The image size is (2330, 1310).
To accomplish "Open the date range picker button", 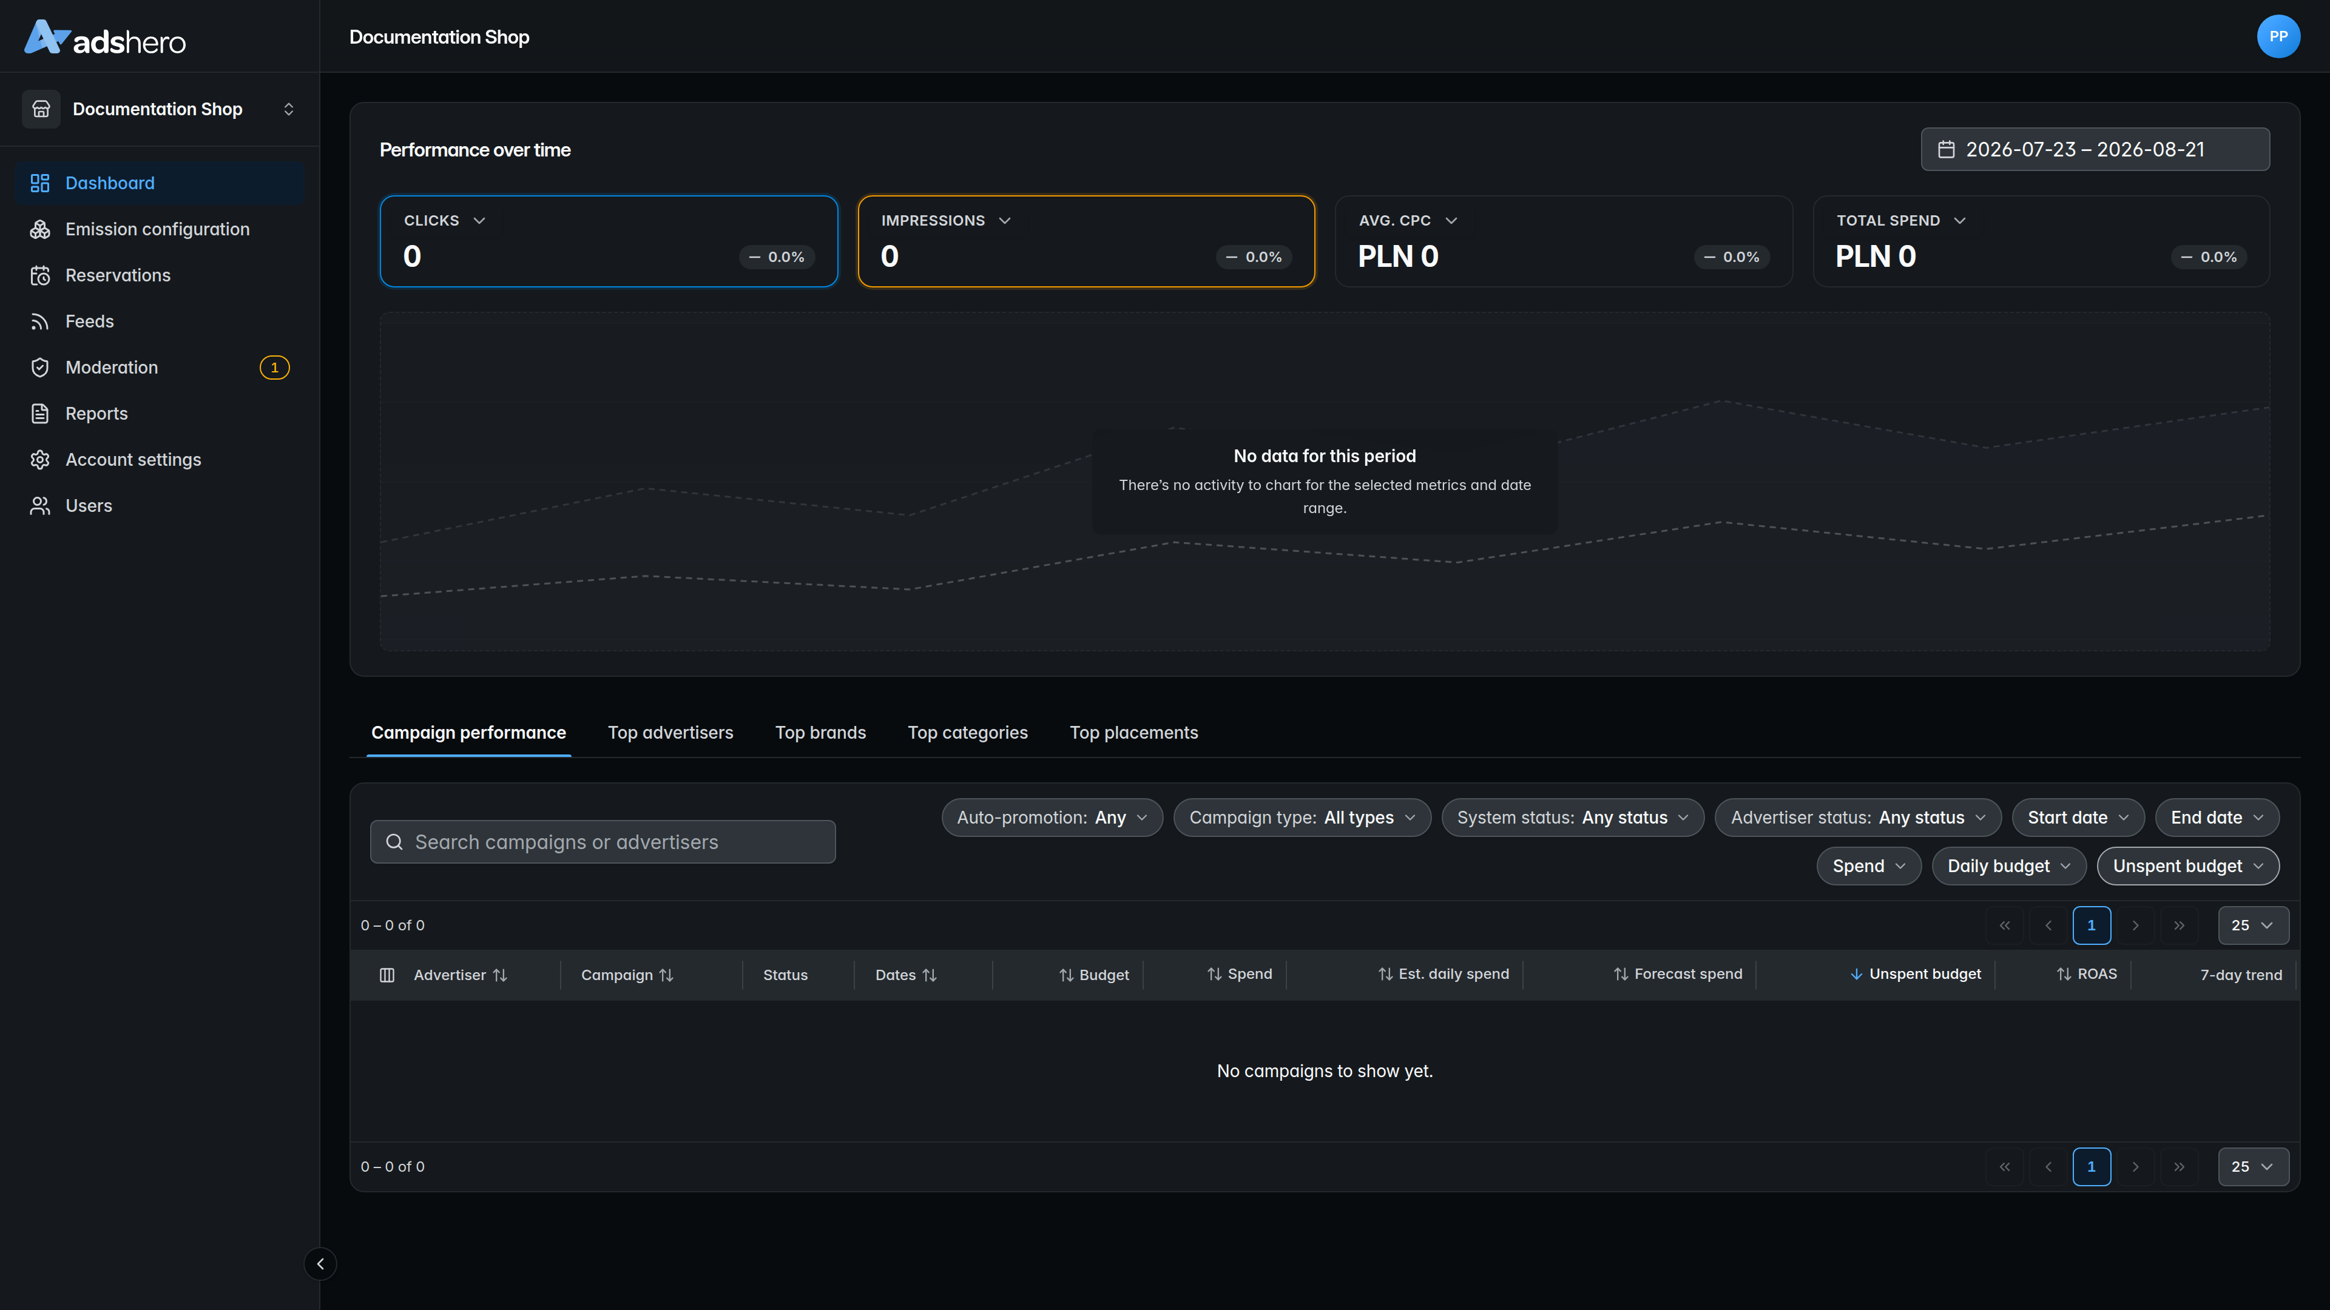I will click(x=2095, y=149).
